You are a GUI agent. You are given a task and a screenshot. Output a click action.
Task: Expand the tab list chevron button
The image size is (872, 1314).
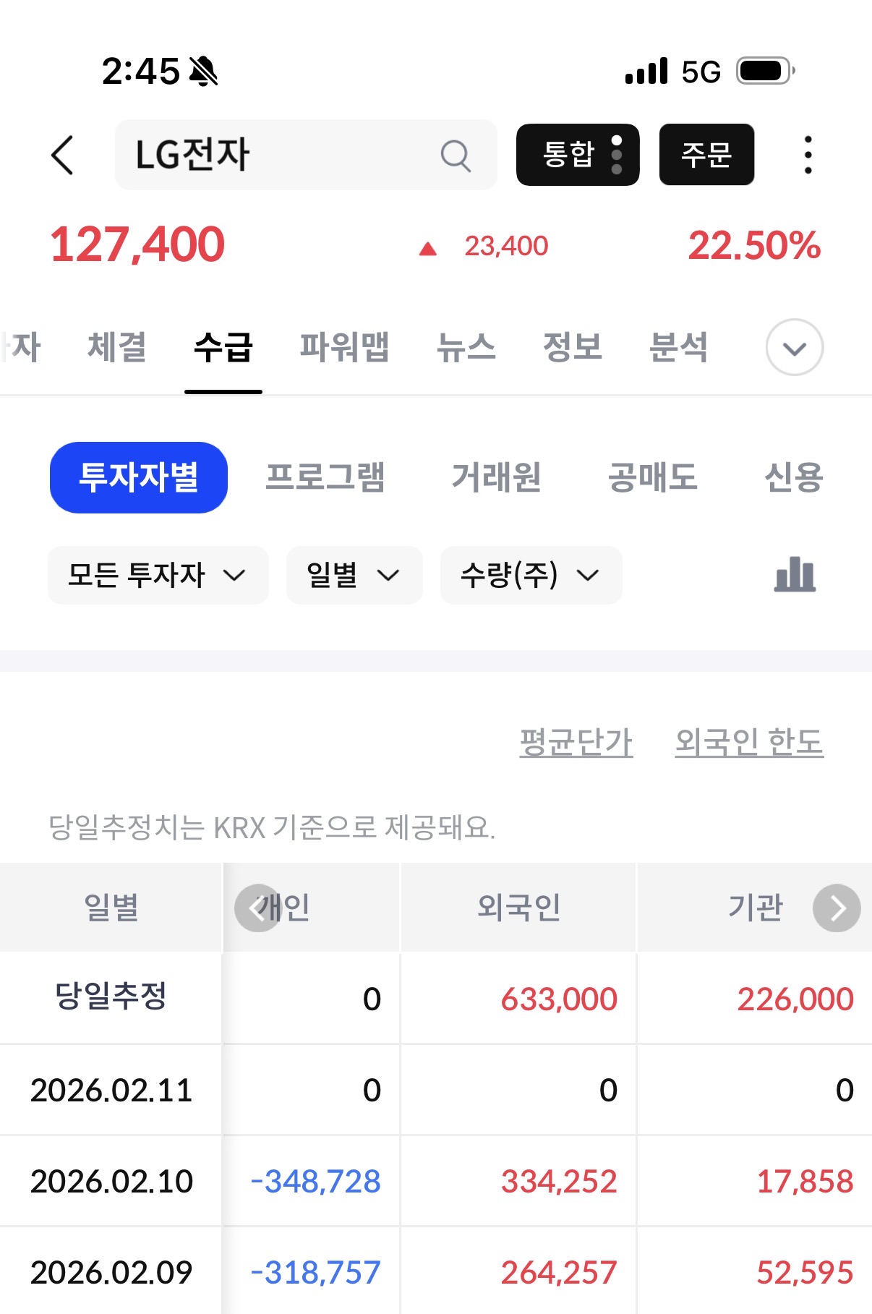click(x=794, y=348)
